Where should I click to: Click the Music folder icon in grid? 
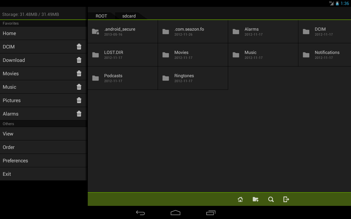pyautogui.click(x=236, y=55)
